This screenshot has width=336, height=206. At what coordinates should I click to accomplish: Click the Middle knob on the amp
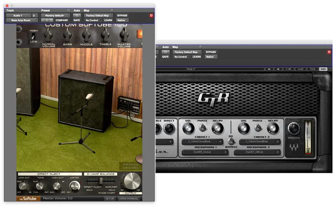coord(87,35)
